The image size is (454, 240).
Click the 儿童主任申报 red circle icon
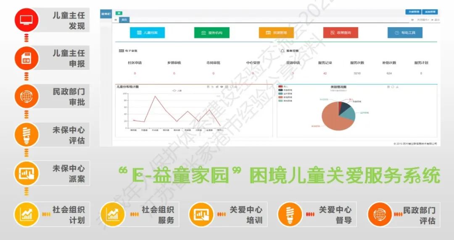click(26, 58)
